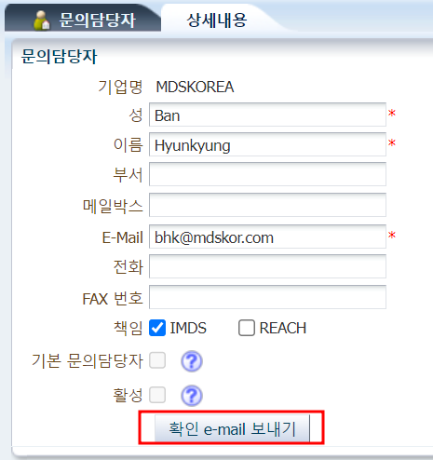Screen dimensions: 433x460
Task: Focus the 이름 field containing Hyunkyung
Action: point(267,144)
